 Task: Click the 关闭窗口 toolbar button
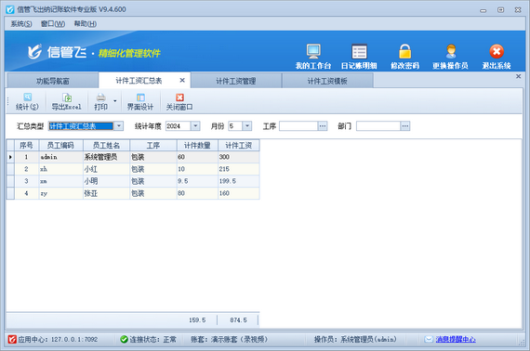(179, 102)
